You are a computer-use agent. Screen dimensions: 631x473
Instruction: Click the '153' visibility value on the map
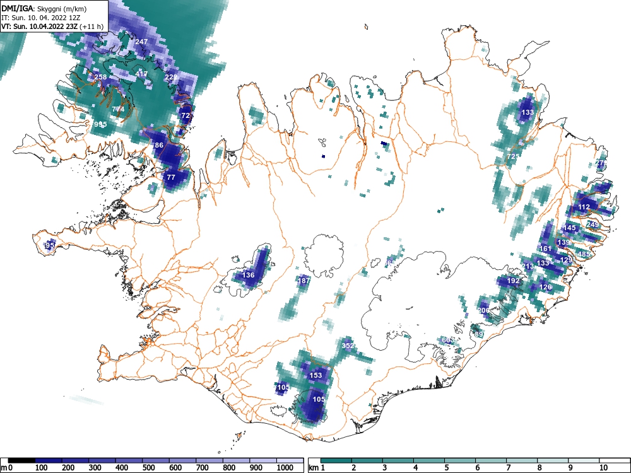(x=316, y=375)
